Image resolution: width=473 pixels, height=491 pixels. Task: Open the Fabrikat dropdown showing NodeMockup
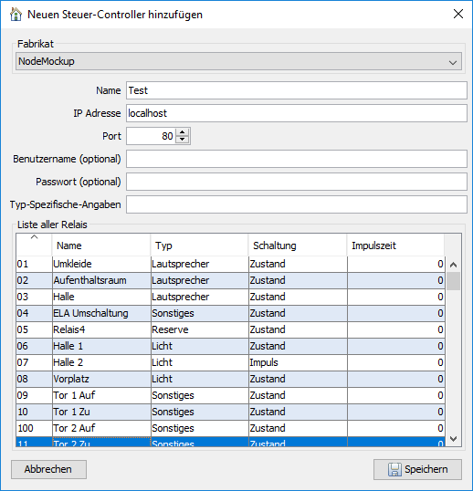238,61
